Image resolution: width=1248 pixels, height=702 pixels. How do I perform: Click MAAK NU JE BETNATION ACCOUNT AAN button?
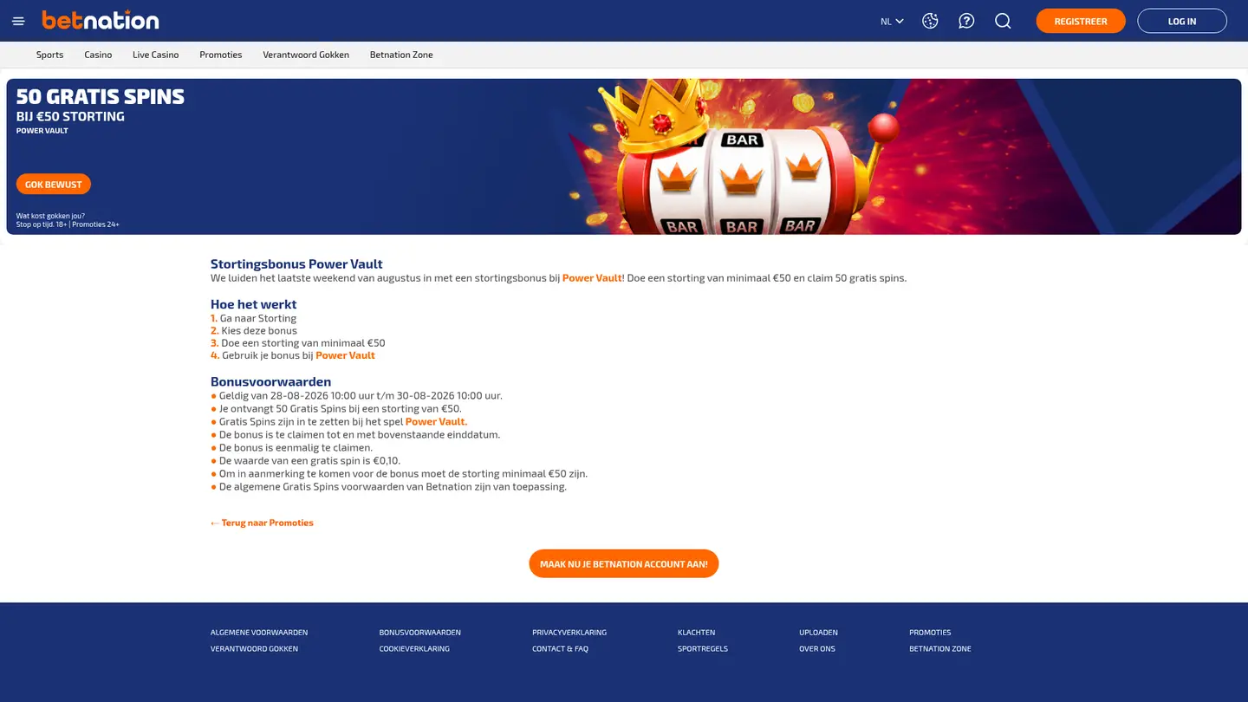[624, 563]
